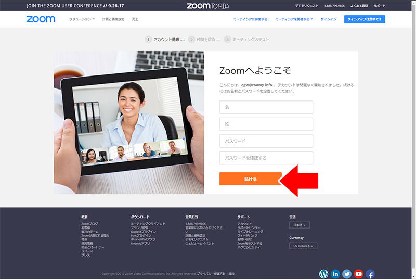Click the Zoomtopia logo in top banner
The image size is (416, 279).
tap(207, 6)
